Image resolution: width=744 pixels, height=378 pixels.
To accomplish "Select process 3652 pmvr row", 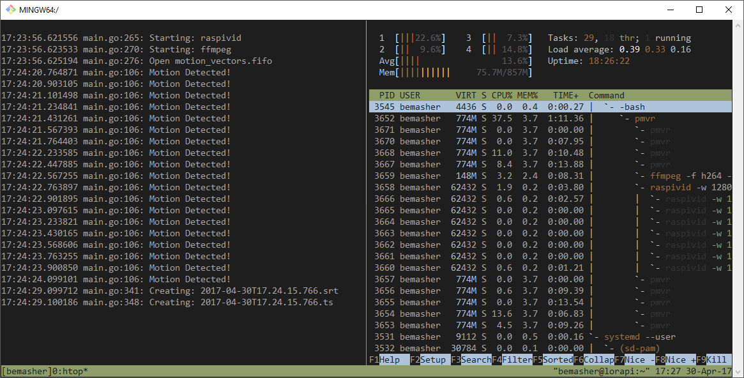I will click(550, 118).
